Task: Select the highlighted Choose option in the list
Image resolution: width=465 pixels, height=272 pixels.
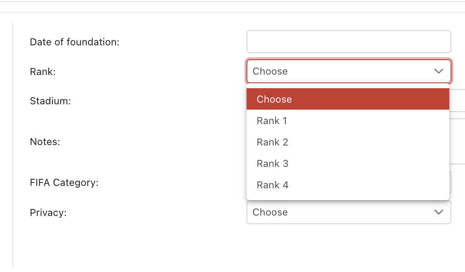Action: [x=348, y=99]
